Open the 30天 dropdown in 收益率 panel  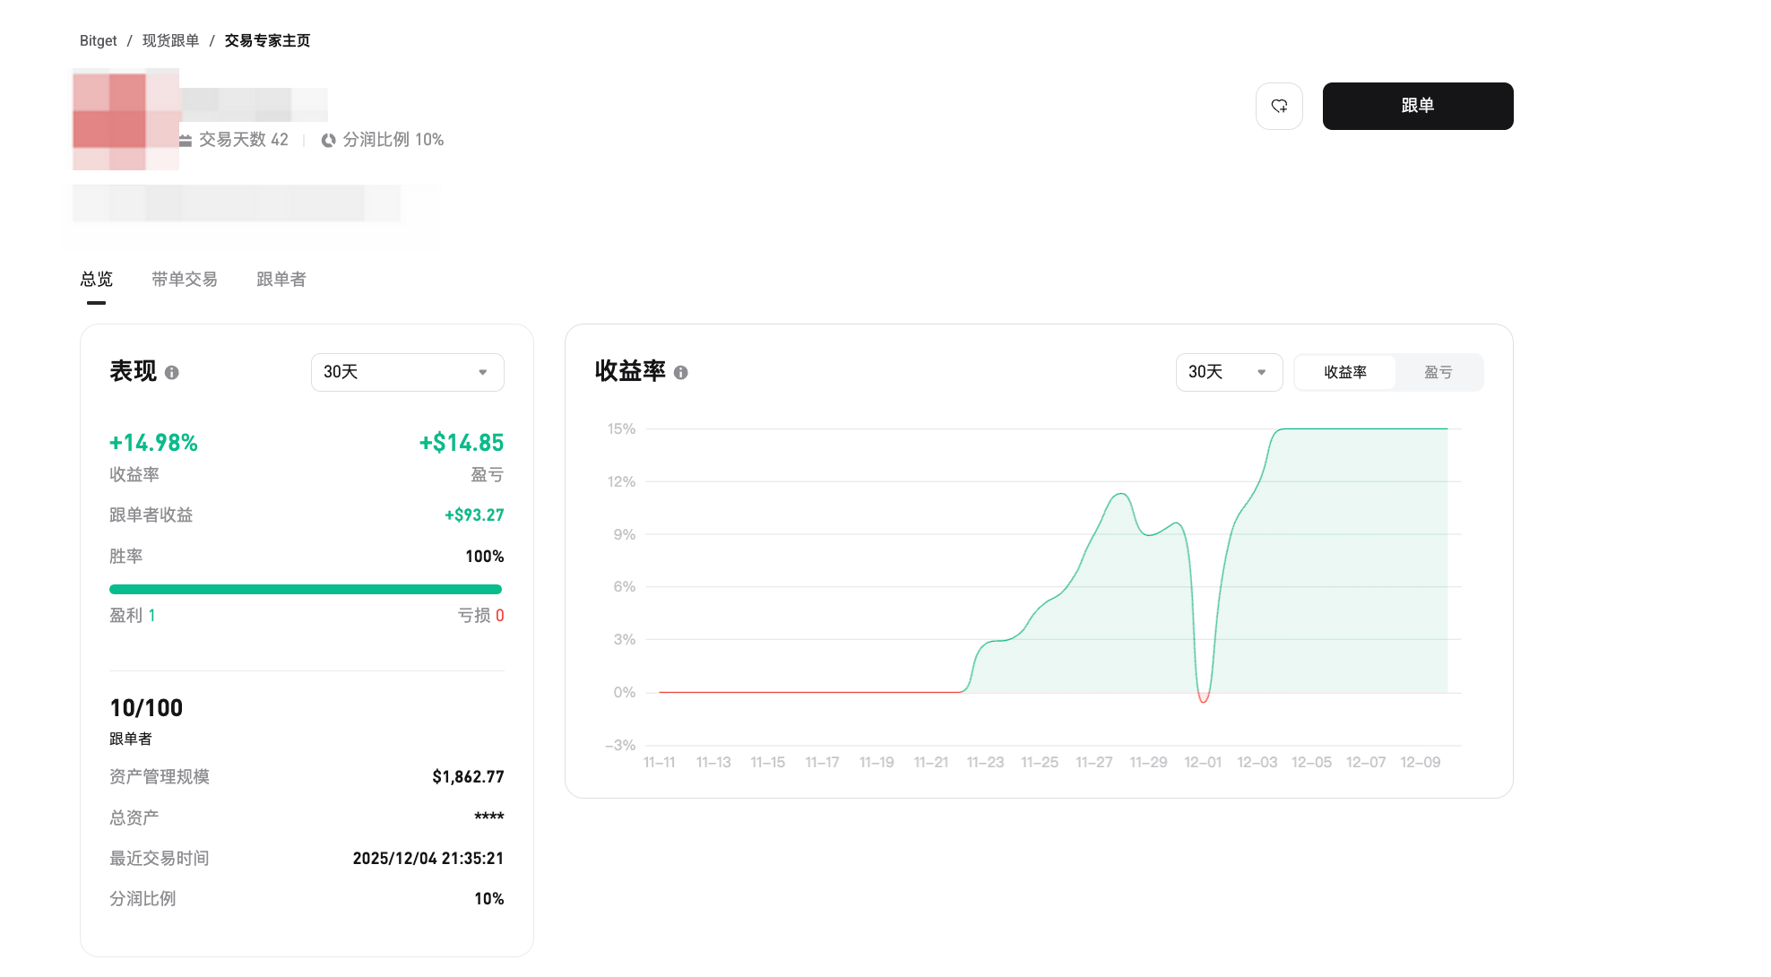point(1229,372)
